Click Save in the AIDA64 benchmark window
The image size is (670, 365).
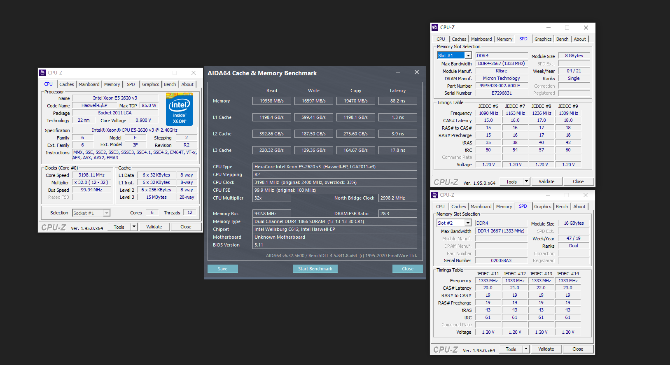(x=223, y=269)
